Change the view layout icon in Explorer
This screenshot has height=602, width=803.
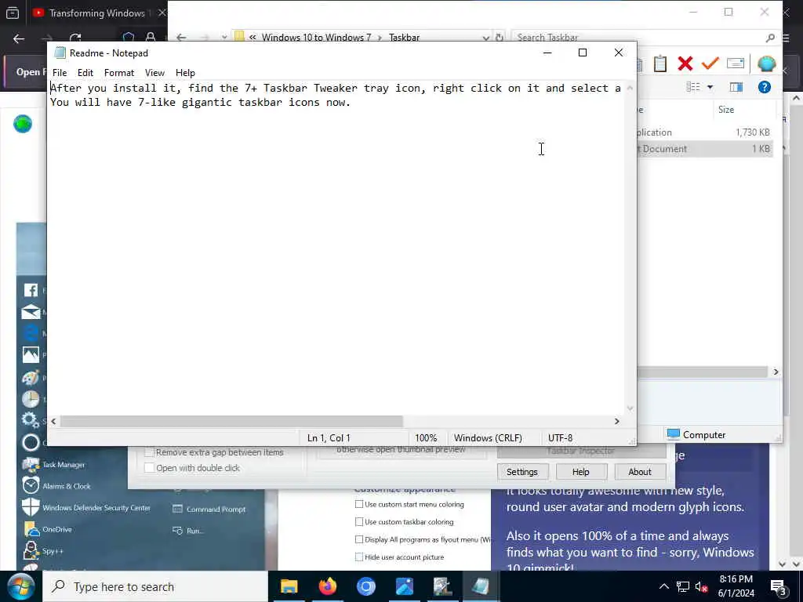tap(693, 87)
